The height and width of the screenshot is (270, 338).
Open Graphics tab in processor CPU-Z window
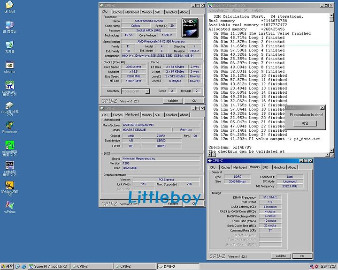point(172,12)
